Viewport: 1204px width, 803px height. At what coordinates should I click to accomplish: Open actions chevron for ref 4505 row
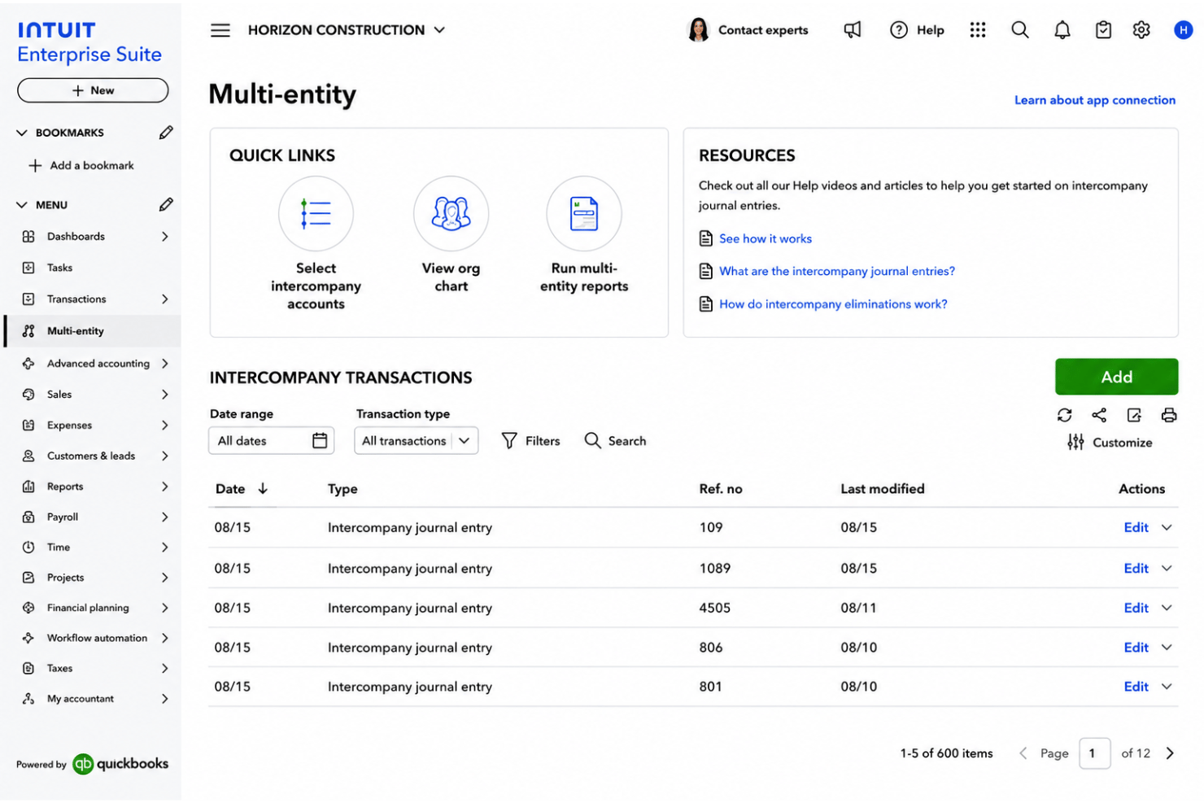point(1167,609)
